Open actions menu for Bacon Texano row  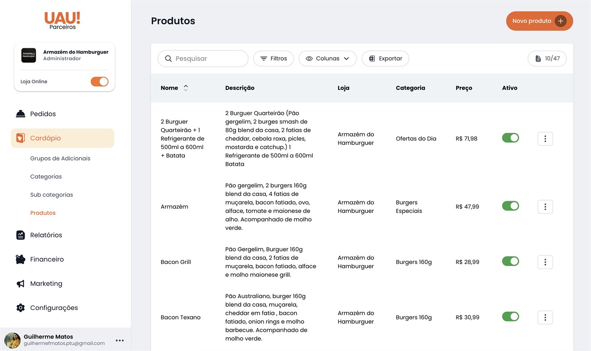545,317
